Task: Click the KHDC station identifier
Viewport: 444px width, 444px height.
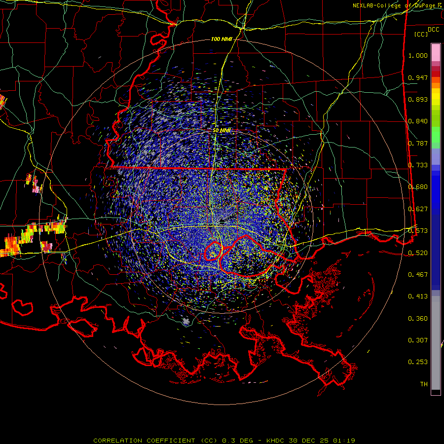Action: click(276, 441)
